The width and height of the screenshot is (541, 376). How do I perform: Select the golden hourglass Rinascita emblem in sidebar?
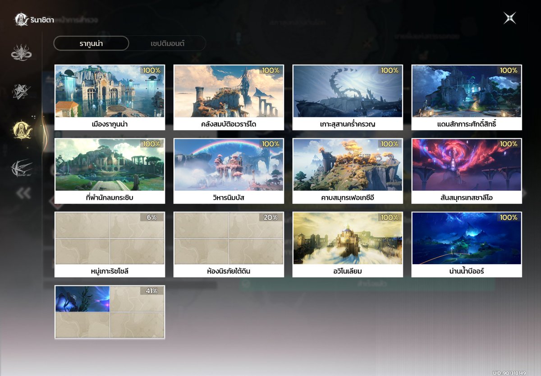pyautogui.click(x=22, y=130)
